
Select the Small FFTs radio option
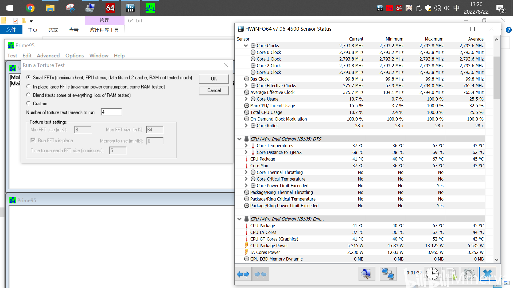click(28, 77)
